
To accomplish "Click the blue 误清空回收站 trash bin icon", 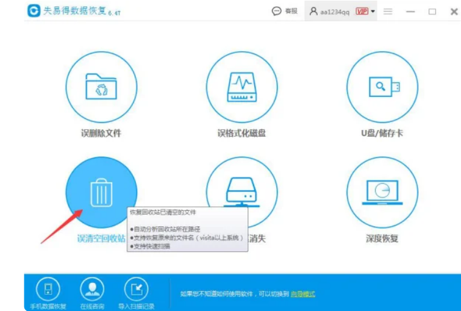I will (101, 192).
